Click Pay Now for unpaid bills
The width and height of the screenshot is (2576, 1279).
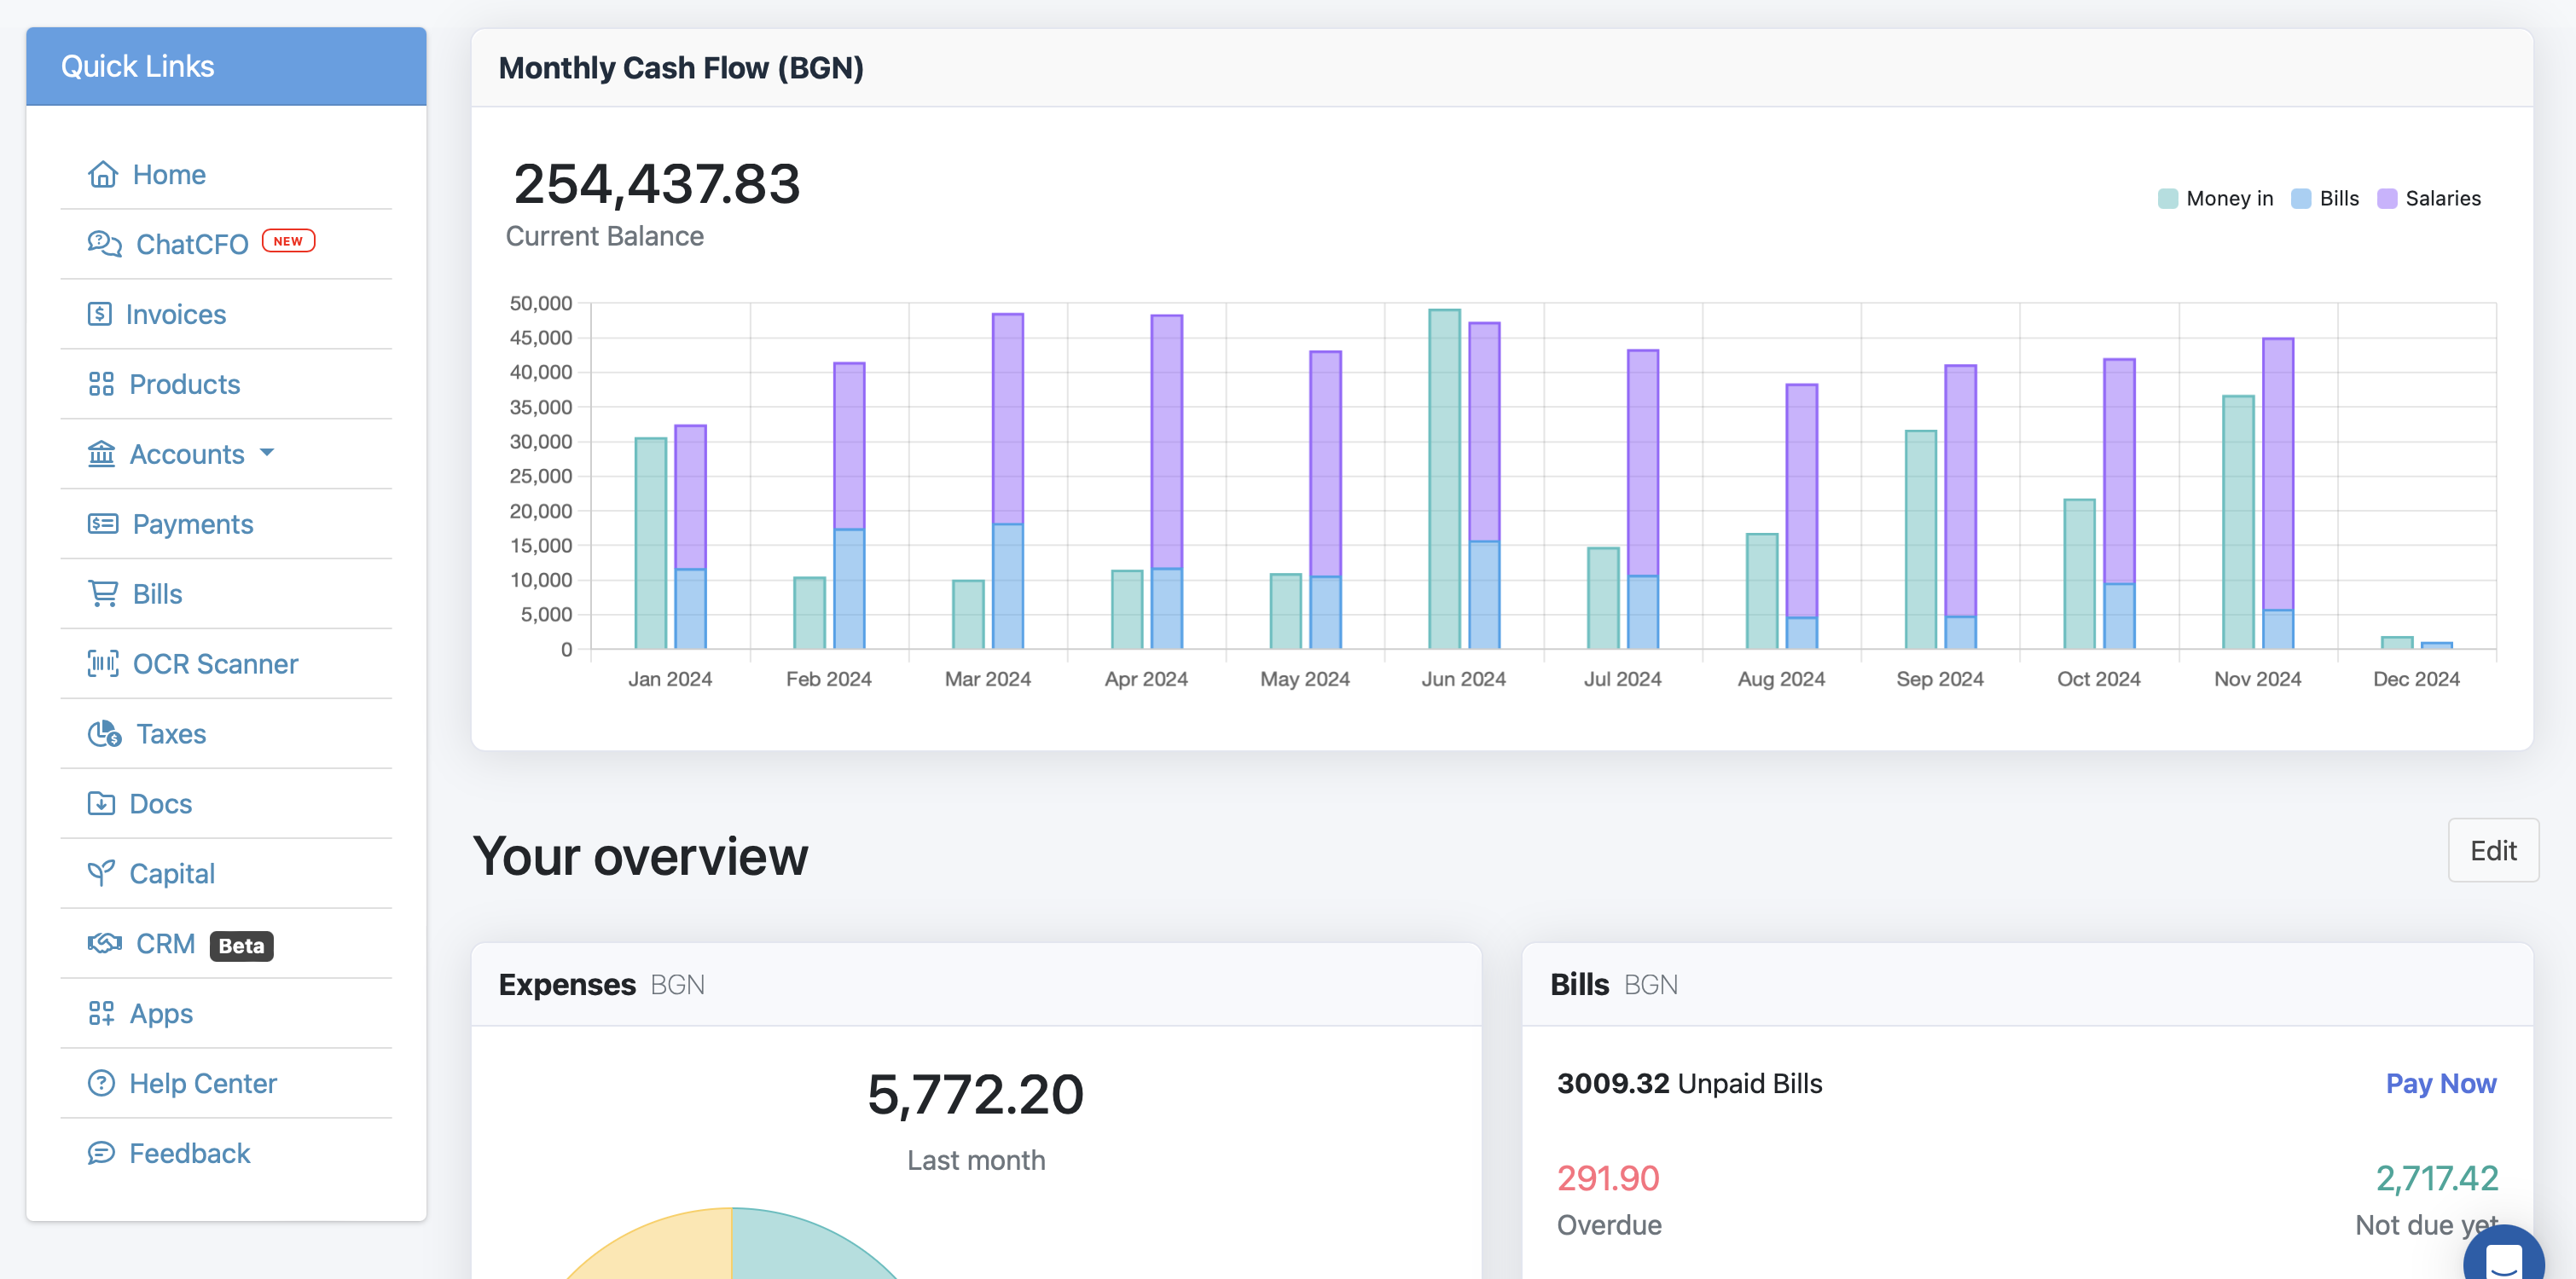point(2441,1083)
